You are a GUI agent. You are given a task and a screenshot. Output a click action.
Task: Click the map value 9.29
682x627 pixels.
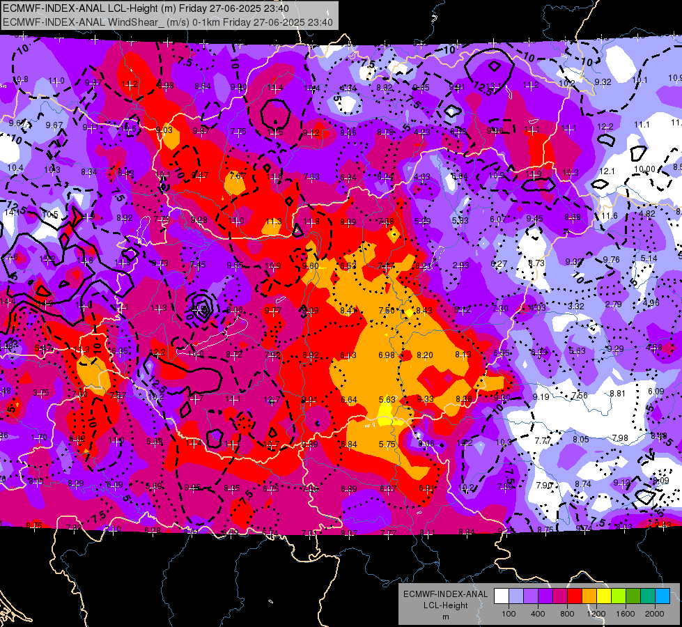click(615, 348)
